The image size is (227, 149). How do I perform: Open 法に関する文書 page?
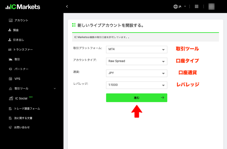(x=23, y=118)
